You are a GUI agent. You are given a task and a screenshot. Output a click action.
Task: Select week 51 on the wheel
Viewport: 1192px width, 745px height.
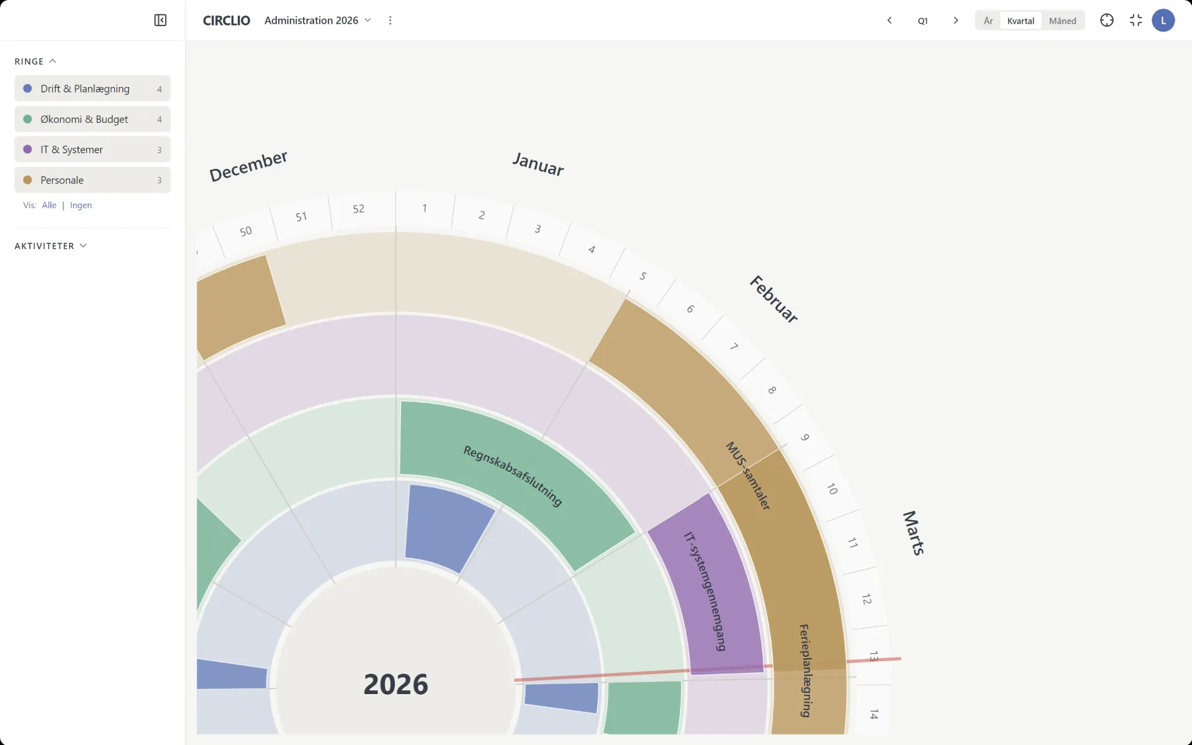coord(301,217)
